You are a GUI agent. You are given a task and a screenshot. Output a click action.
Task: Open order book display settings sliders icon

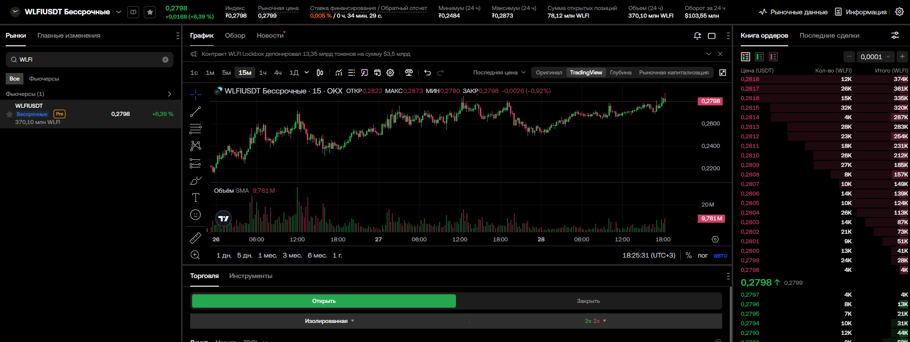tap(895, 36)
